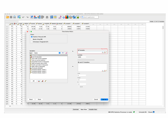This screenshot has height=118, width=168.
Task: Click the four-color squares toolbar icon
Action: click(x=67, y=17)
